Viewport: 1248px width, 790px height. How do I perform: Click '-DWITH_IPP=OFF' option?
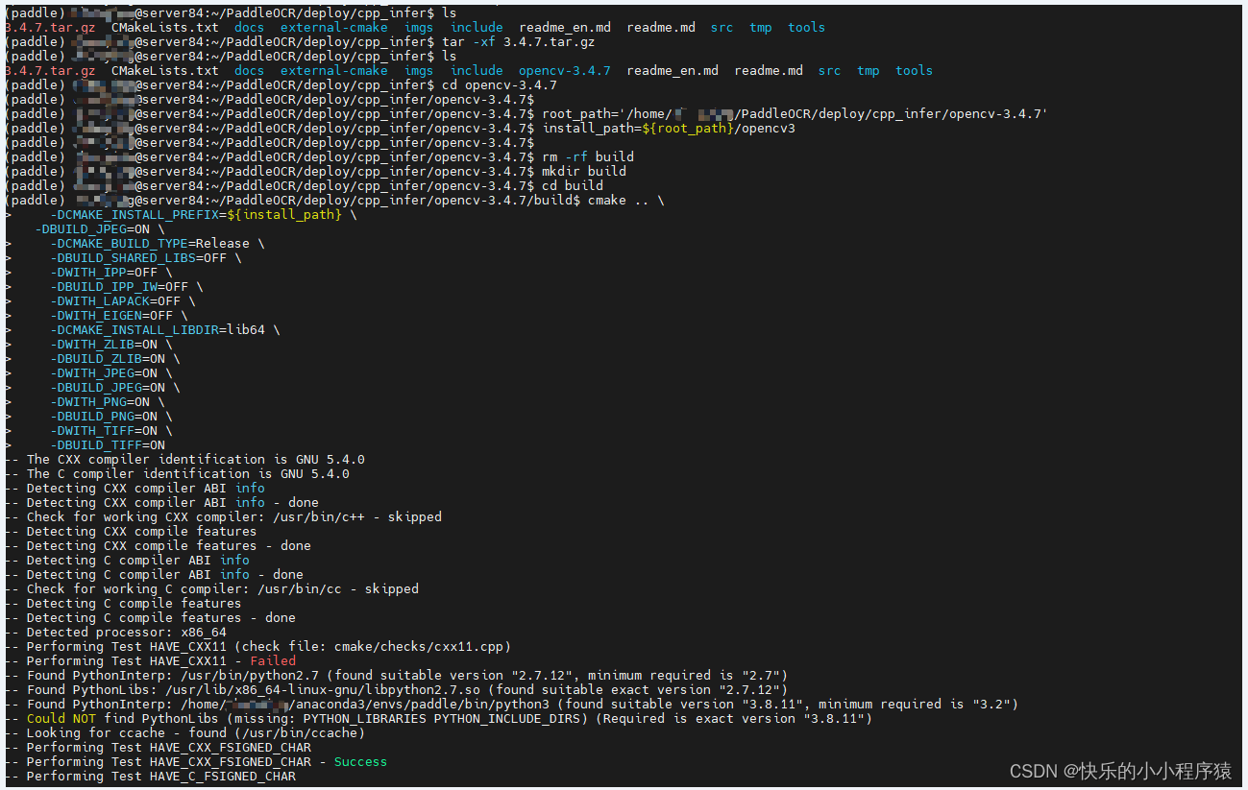click(x=104, y=273)
